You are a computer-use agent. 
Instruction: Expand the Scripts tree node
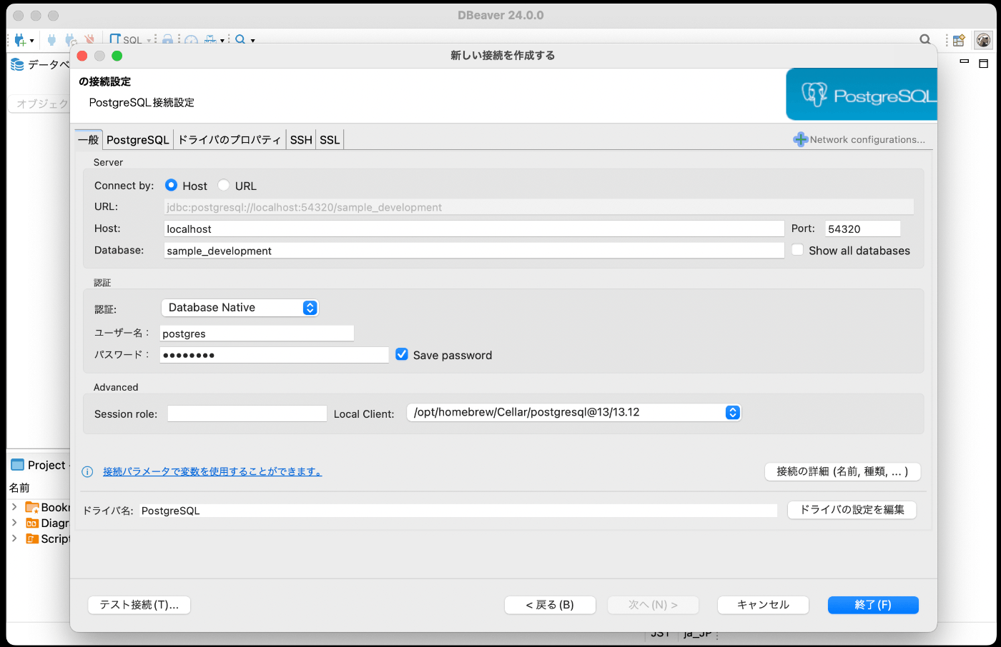(14, 538)
